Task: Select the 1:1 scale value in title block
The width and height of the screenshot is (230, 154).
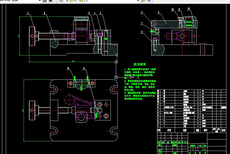Action: 205,149
